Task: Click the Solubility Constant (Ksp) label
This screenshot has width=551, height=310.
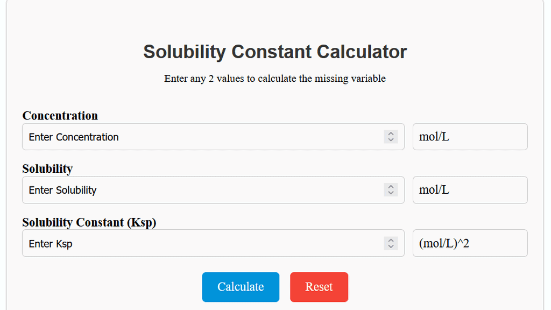Action: [89, 222]
